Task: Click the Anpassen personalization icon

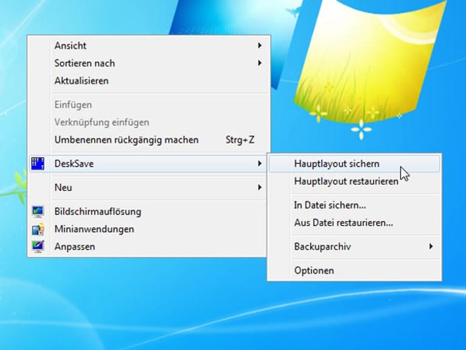Action: 38,247
